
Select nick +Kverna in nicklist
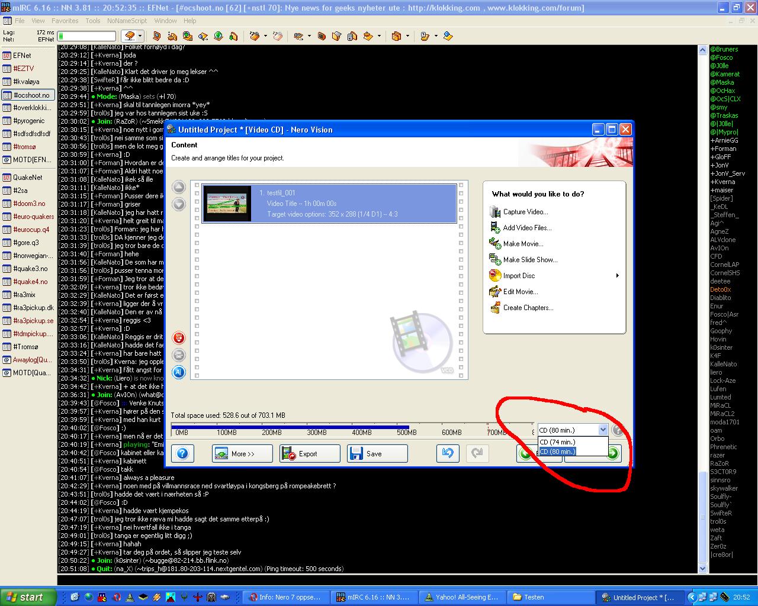[x=722, y=182]
